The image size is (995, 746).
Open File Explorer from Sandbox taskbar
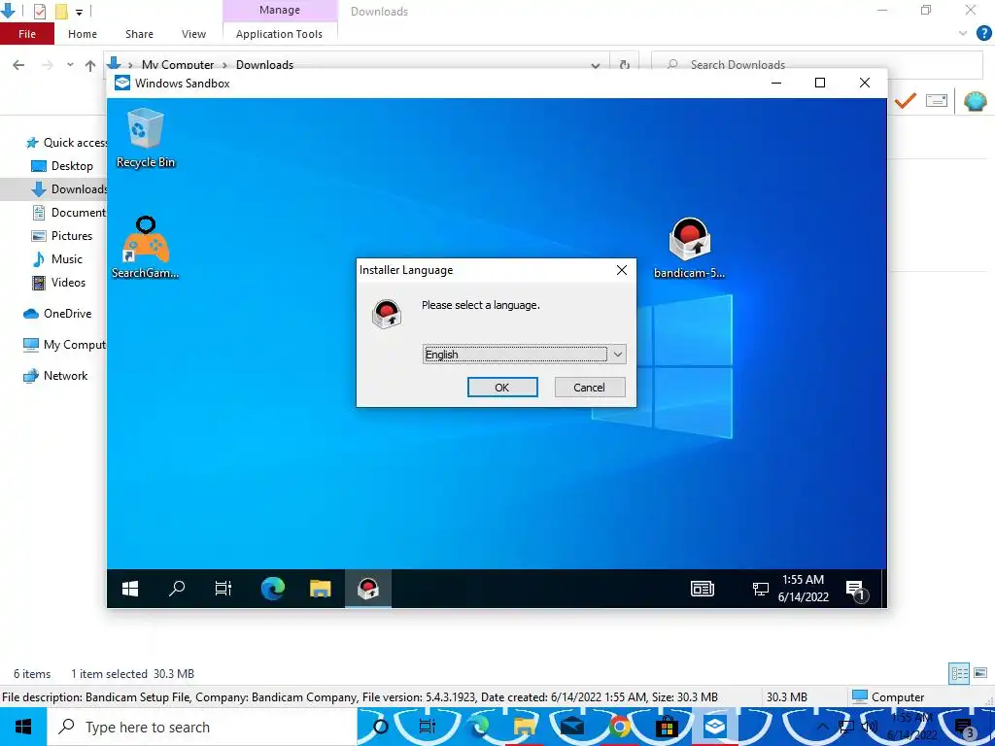pos(321,589)
